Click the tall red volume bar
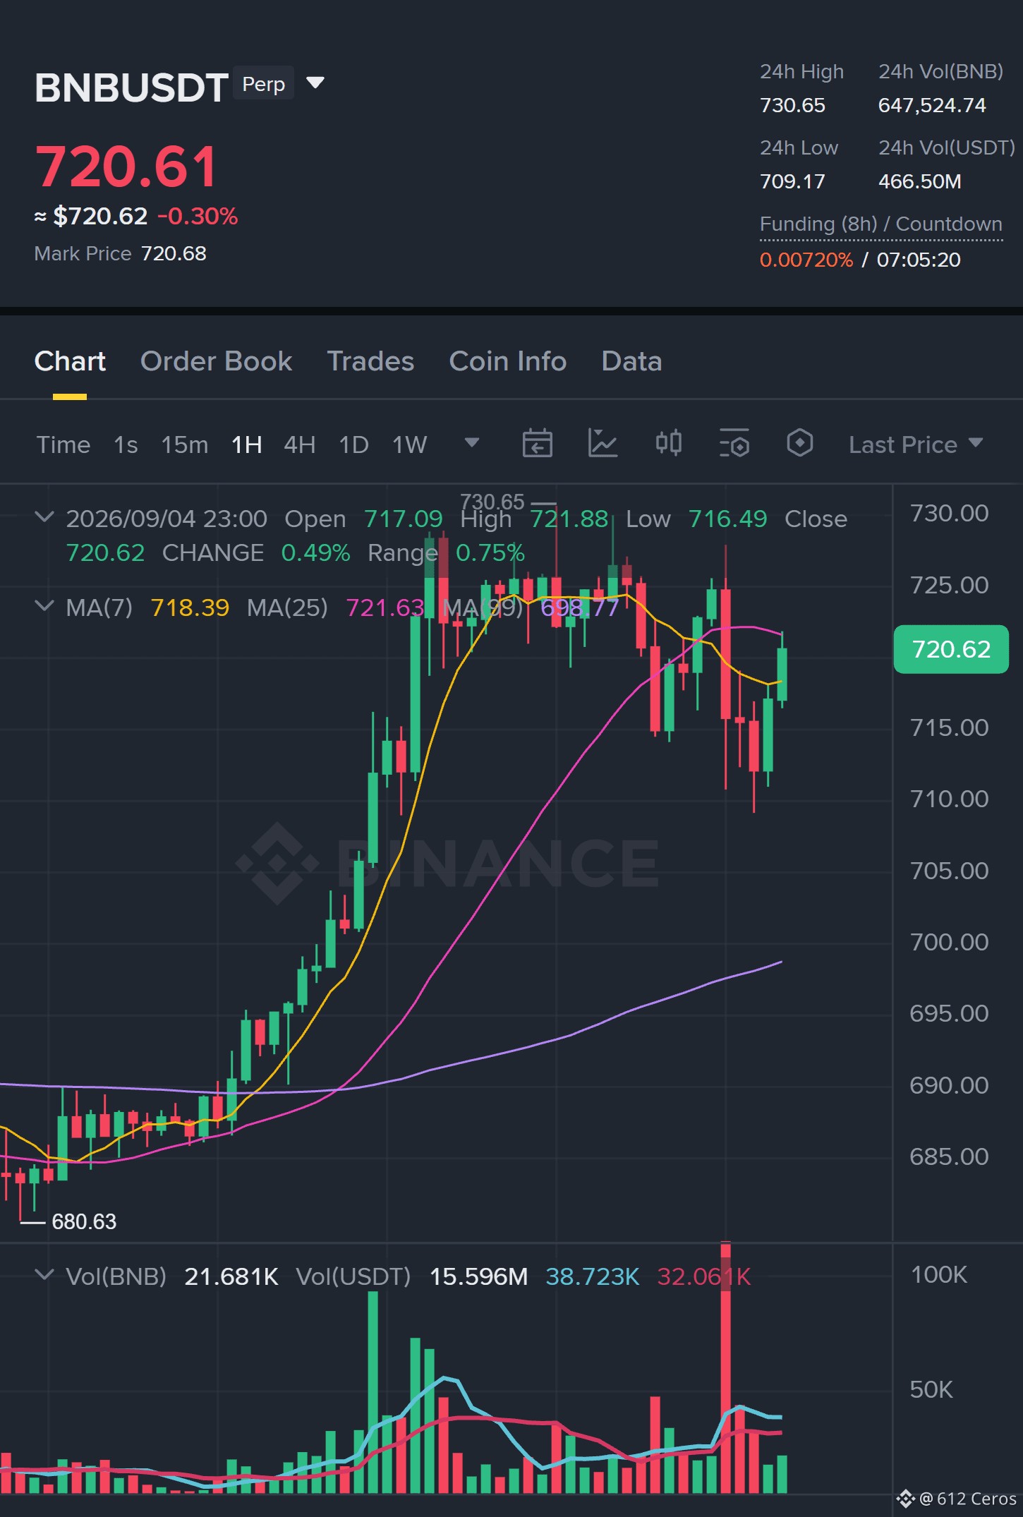1023x1517 pixels. click(725, 1367)
